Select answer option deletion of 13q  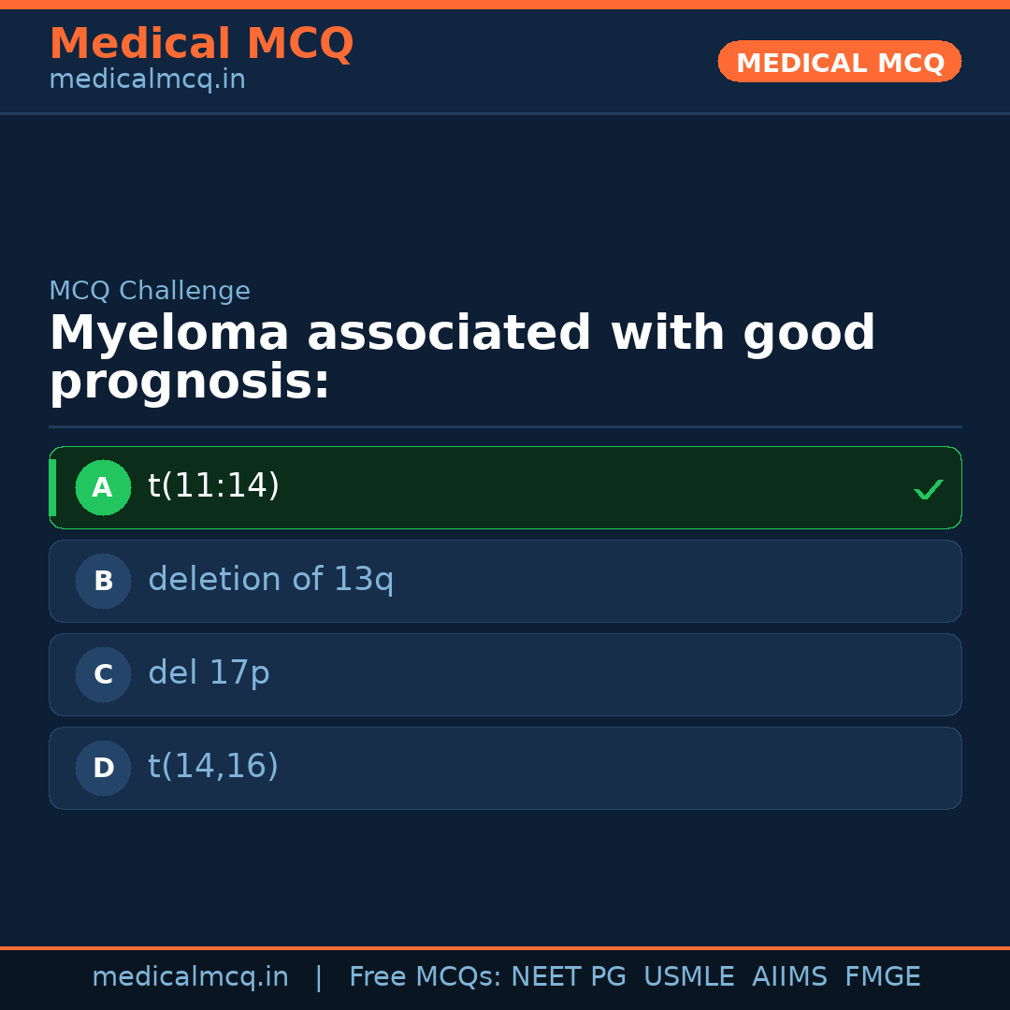coord(505,581)
